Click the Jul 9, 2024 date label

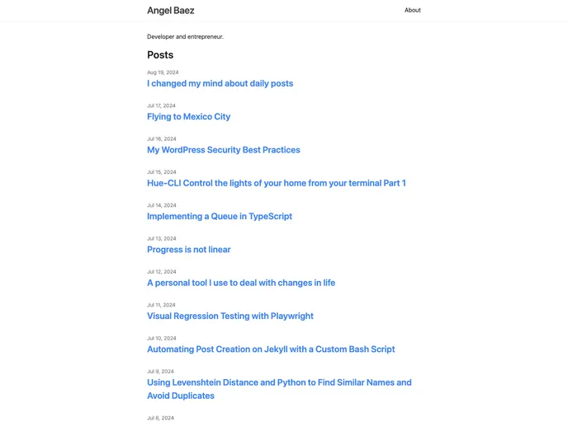[160, 371]
